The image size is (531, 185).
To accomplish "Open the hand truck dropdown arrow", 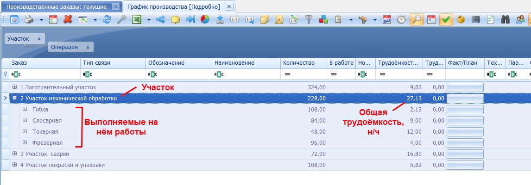I will [x=375, y=19].
